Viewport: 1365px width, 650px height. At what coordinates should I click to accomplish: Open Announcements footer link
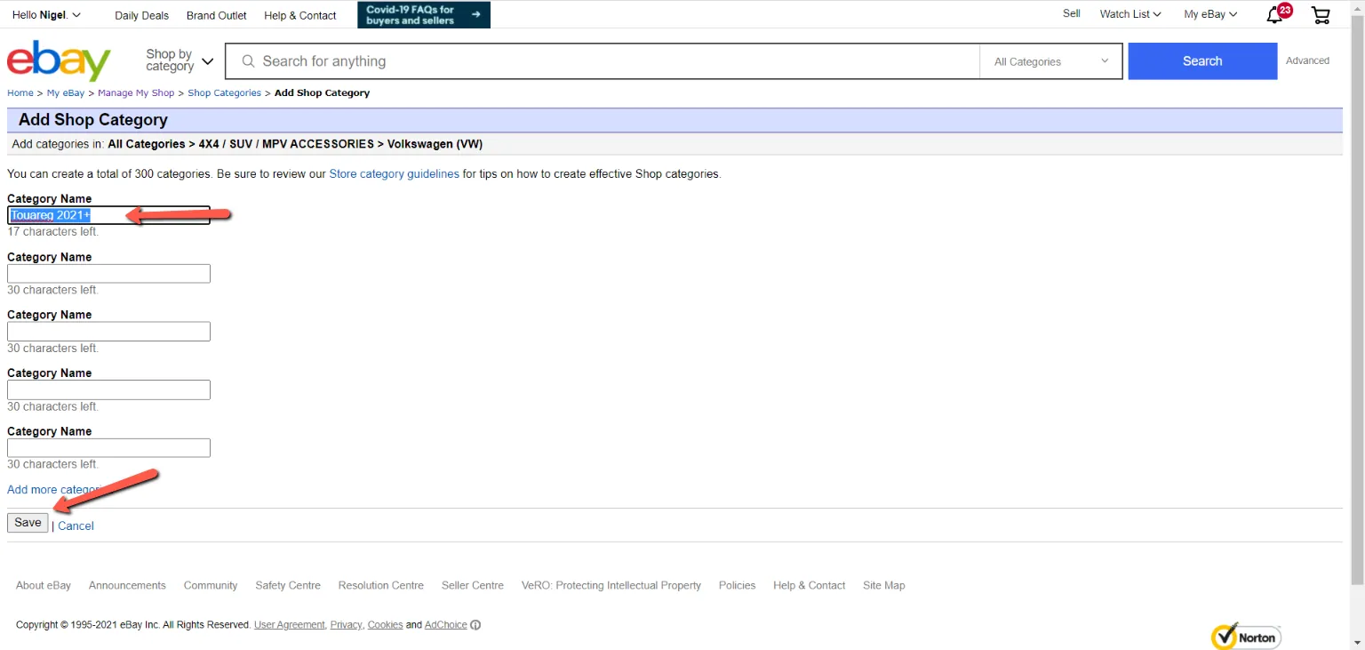(x=127, y=585)
